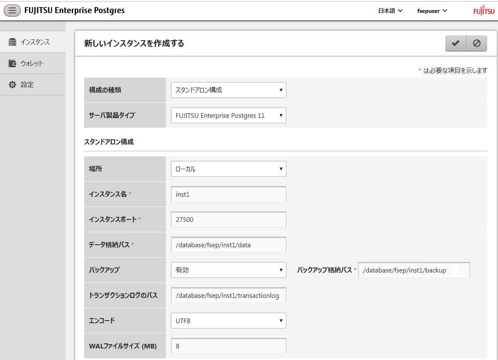Image resolution: width=498 pixels, height=360 pixels.
Task: Select 設定 in the sidebar menu
Action: tap(33, 85)
